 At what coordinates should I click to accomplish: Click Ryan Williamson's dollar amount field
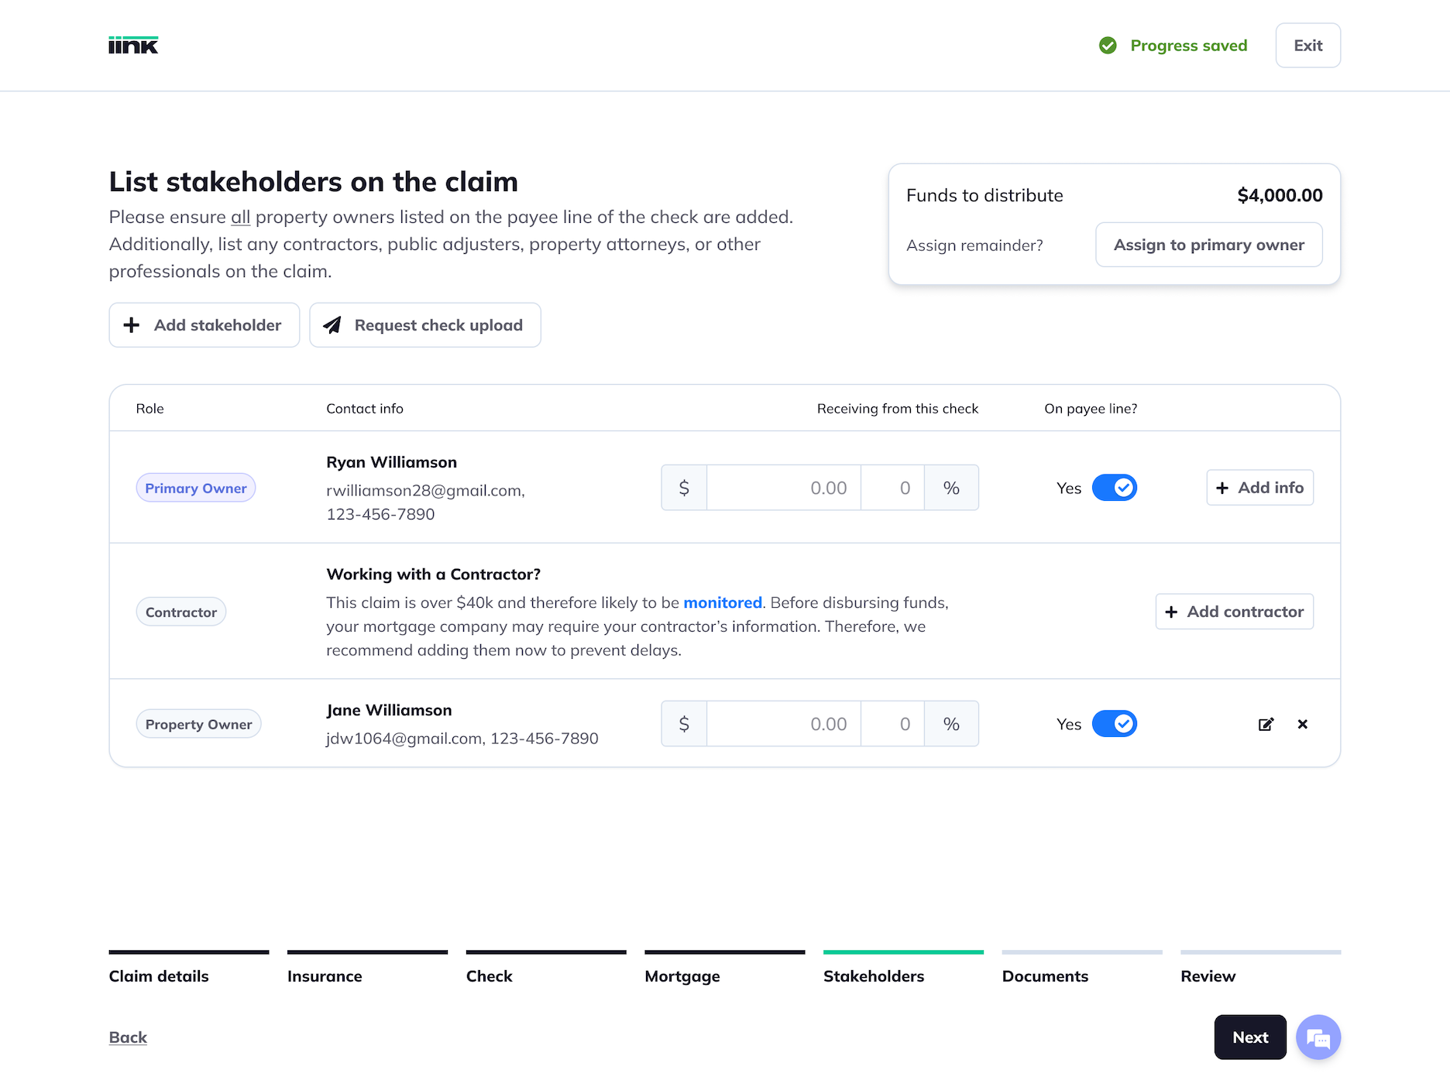click(x=783, y=488)
